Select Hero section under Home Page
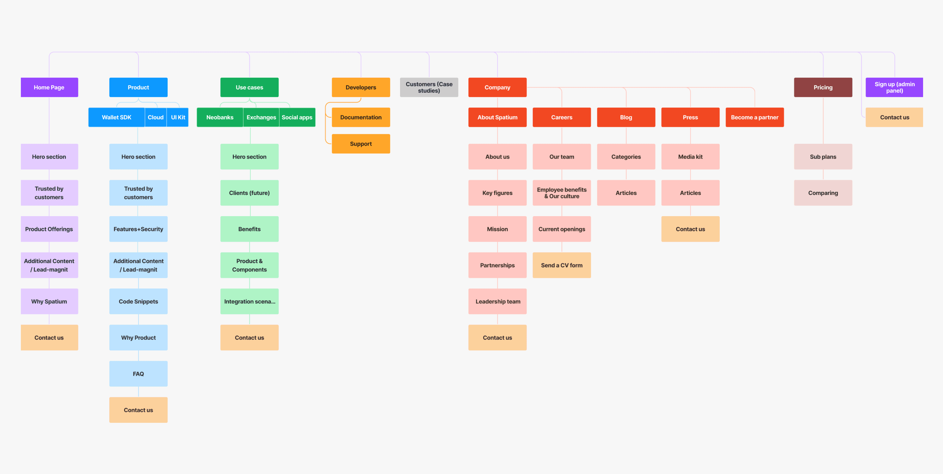Screen dimensions: 943x474 [49, 156]
